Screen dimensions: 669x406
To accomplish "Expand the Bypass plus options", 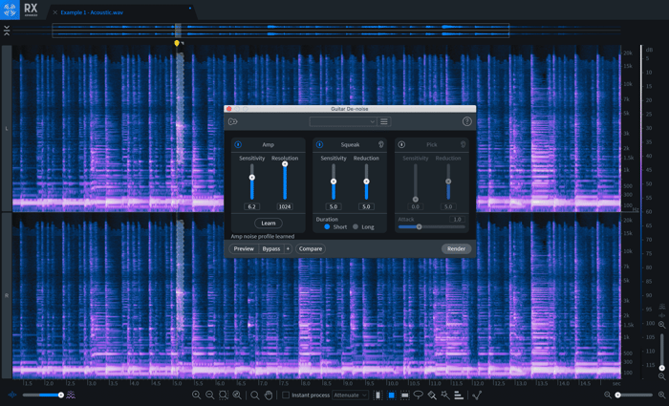I will tap(288, 248).
